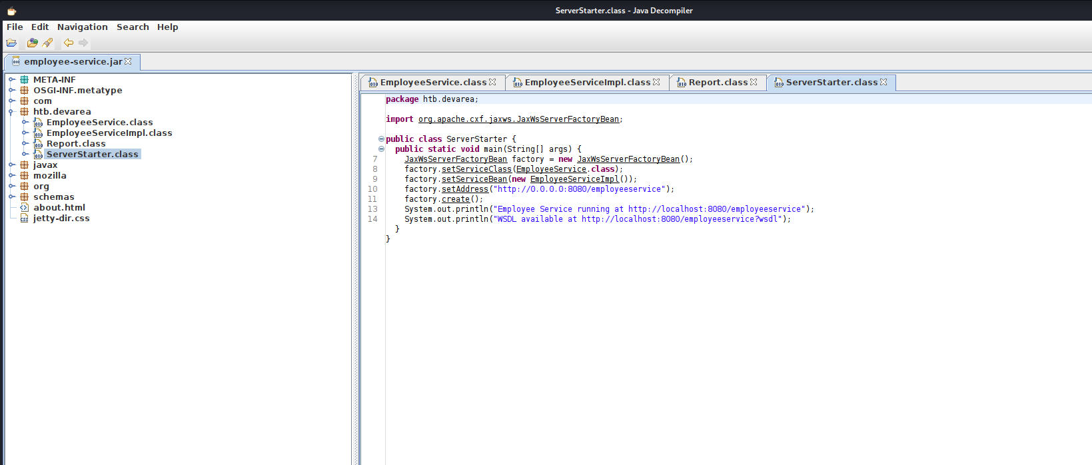Click the Java Decompiler coffee cup icon

click(11, 10)
